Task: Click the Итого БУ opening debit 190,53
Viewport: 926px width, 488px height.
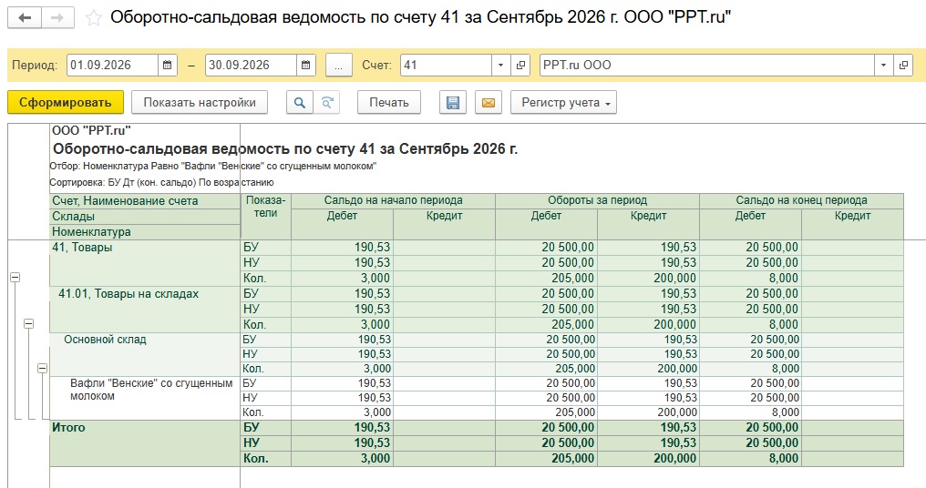Action: [343, 427]
